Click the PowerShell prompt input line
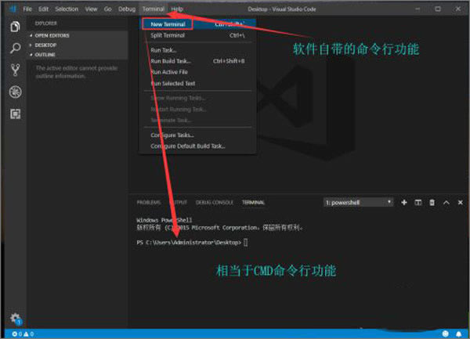 point(192,242)
